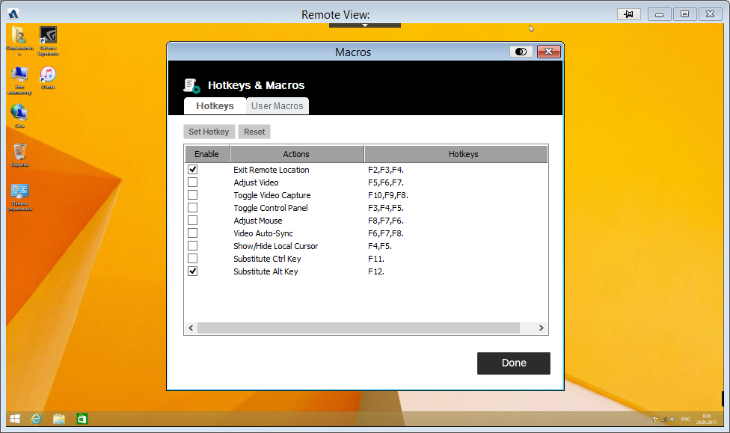Select the Show/Hide Local Cursor action
Viewport: 730px width, 433px height.
pyautogui.click(x=275, y=246)
